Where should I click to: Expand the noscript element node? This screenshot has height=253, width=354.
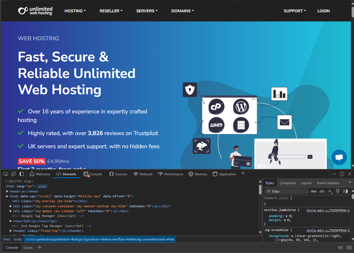[x=11, y=221]
